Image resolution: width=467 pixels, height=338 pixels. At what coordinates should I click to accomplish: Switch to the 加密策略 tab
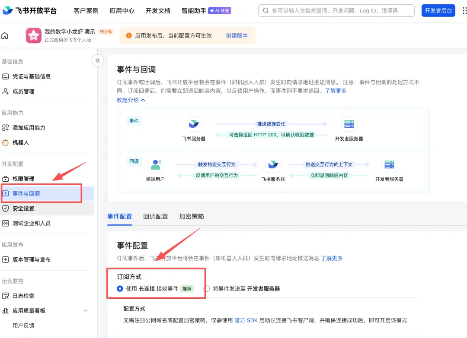point(192,216)
